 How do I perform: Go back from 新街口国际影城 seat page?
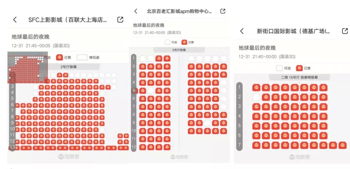pyautogui.click(x=242, y=31)
